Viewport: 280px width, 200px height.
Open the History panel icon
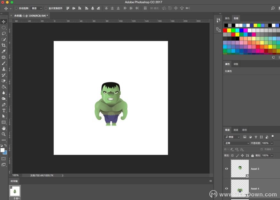[x=218, y=20]
